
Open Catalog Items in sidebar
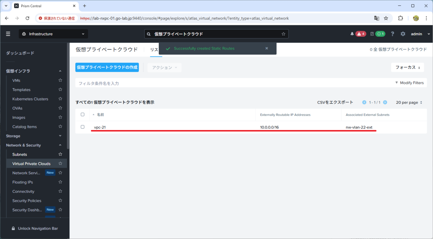[x=25, y=127]
